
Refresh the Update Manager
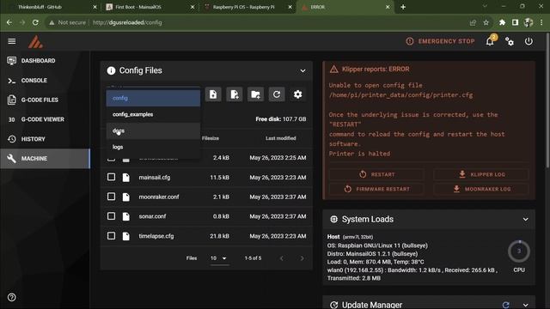(506, 305)
